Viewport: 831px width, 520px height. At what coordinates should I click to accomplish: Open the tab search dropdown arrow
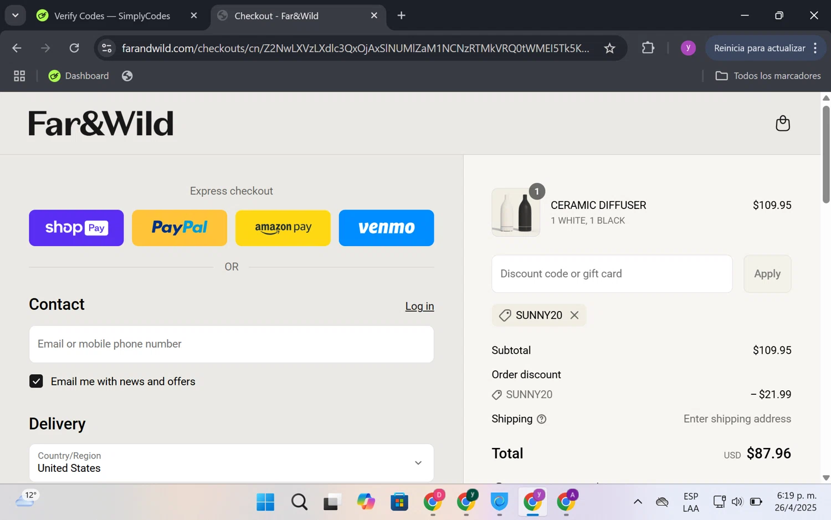(16, 16)
